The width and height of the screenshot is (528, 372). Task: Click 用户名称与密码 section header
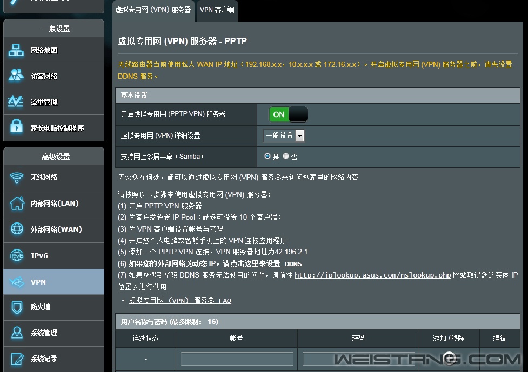(318, 322)
